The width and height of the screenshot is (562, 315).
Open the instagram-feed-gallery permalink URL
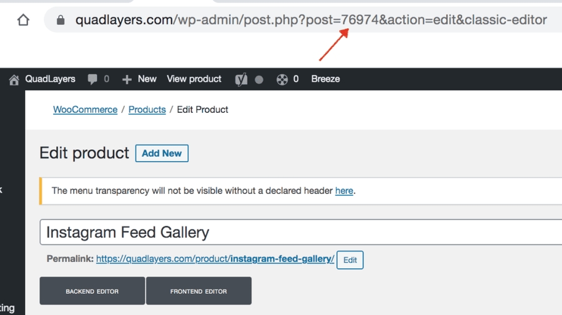point(215,259)
